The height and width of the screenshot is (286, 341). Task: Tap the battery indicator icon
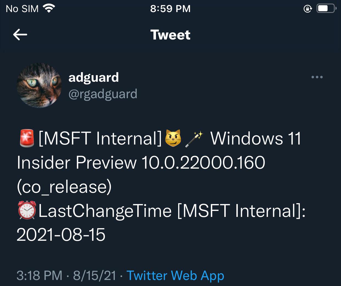coord(326,9)
